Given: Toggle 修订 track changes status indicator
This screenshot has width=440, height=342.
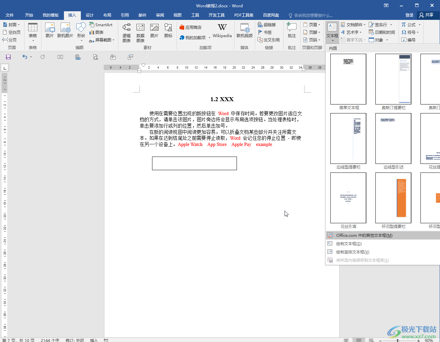Looking at the screenshot, I should point(75,340).
